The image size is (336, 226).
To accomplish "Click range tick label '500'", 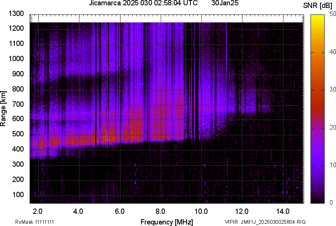I will click(18, 134).
